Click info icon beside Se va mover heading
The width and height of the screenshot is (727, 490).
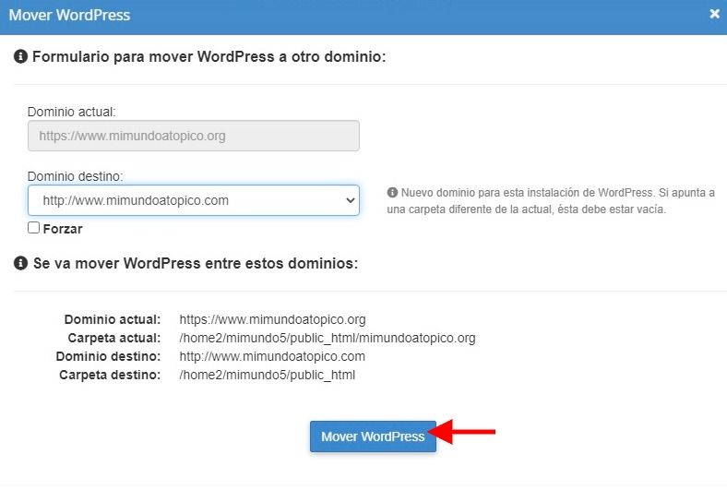(20, 263)
